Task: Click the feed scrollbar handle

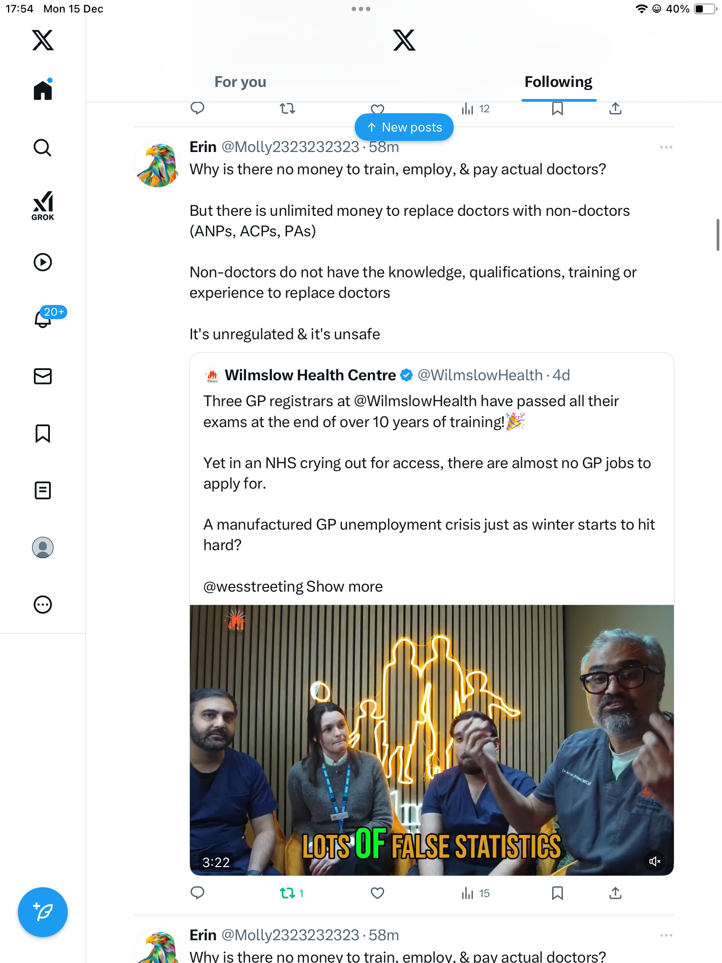Action: pos(718,235)
